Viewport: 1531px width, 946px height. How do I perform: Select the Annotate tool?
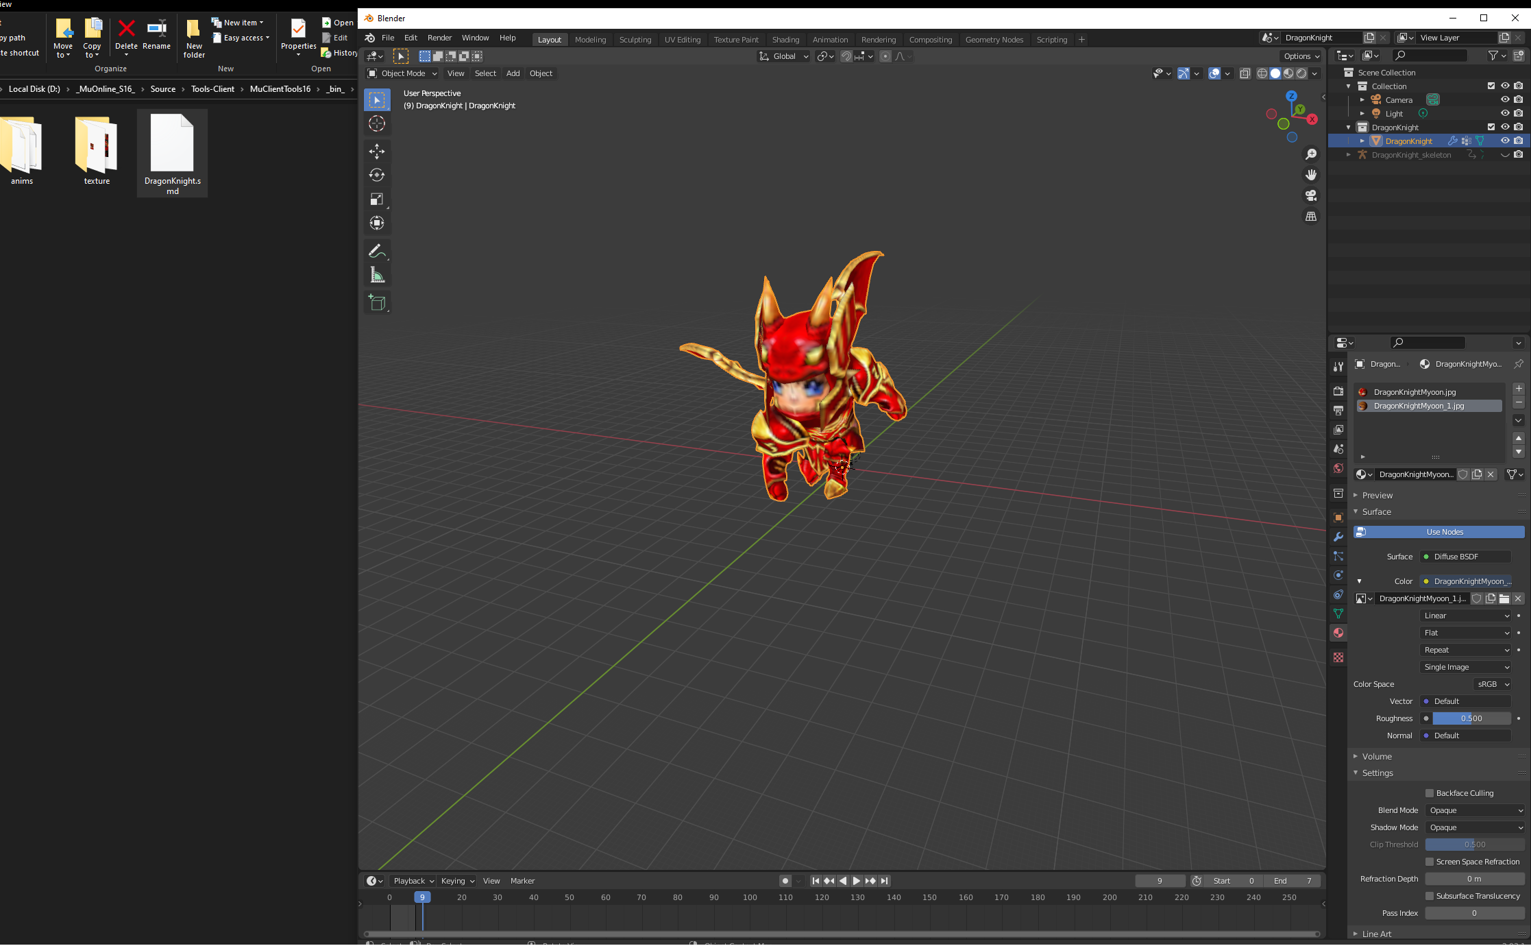[377, 252]
